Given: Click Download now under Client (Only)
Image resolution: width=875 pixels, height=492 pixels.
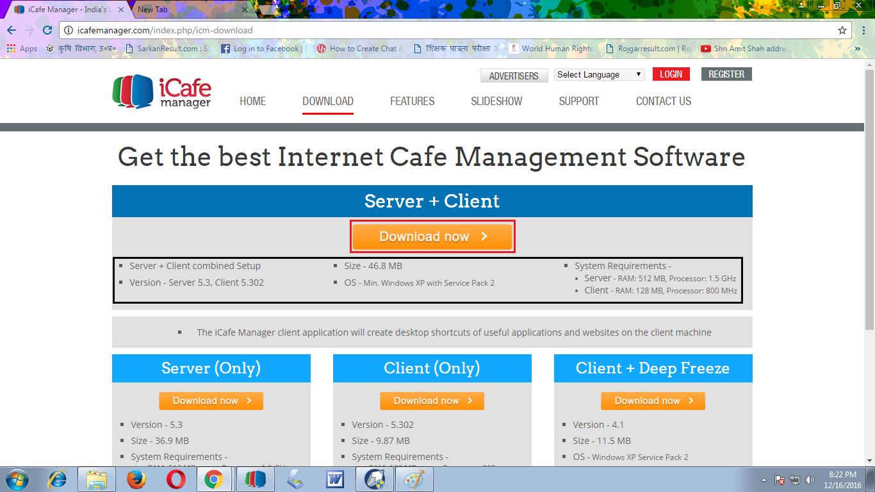Looking at the screenshot, I should (432, 401).
